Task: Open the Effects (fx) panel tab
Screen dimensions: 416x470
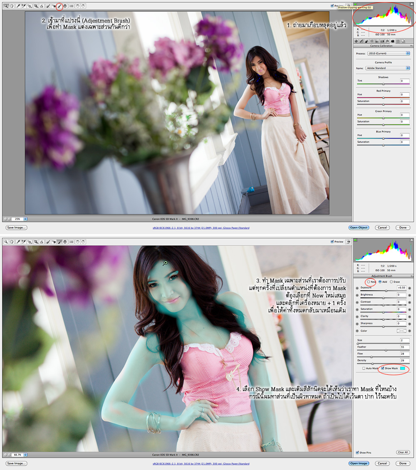Action: (387, 41)
